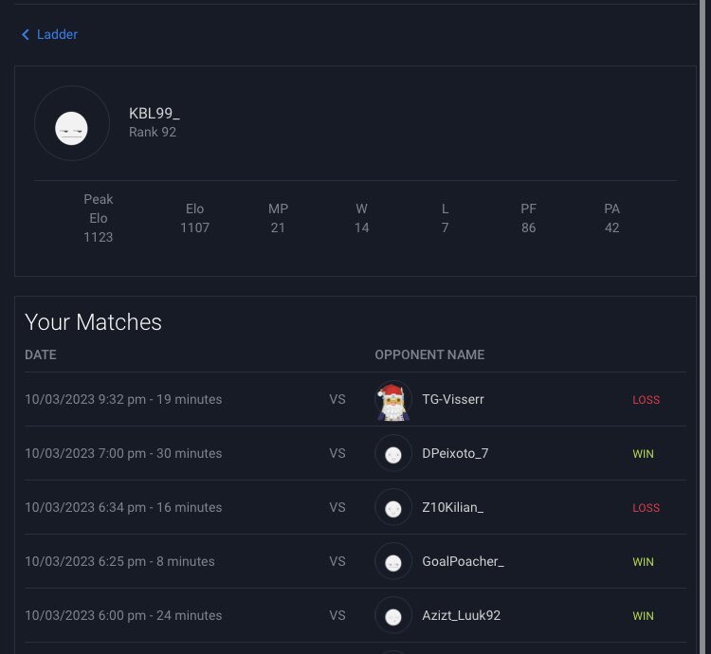
Task: Select the Rank 92 label
Action: [x=153, y=132]
